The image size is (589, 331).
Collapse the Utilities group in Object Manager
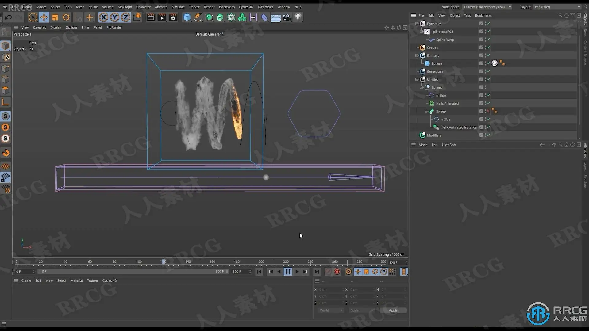(417, 79)
